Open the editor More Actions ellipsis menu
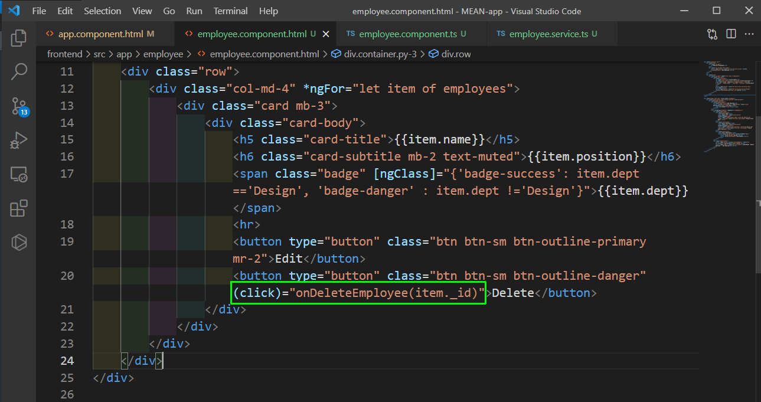Screen dimensions: 761x402 pyautogui.click(x=750, y=34)
